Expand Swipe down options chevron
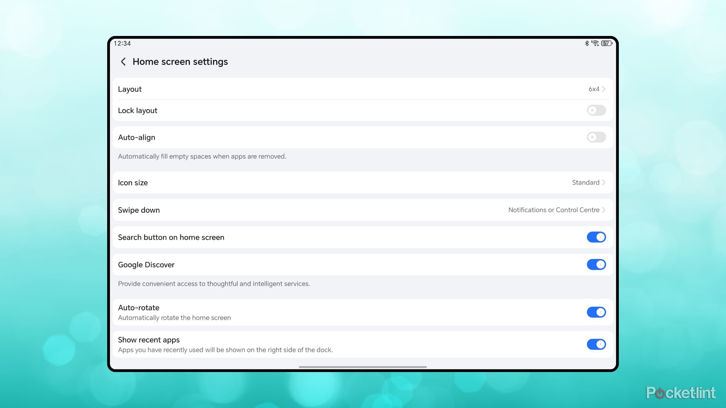 (603, 210)
